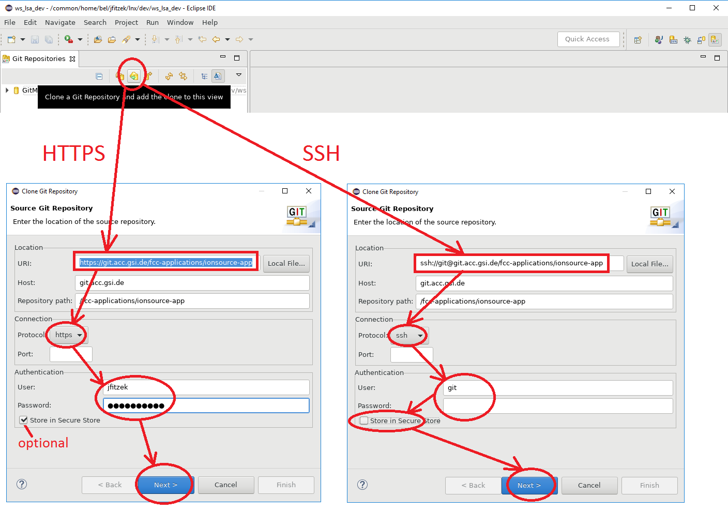This screenshot has width=728, height=511.
Task: Click the Search flashlight icon
Action: point(126,39)
